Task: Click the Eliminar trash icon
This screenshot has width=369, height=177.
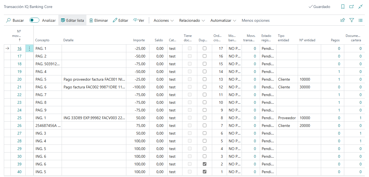Action: (x=91, y=20)
